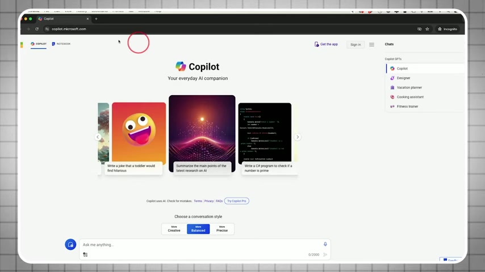Use the microphone voice input icon

pyautogui.click(x=325, y=244)
